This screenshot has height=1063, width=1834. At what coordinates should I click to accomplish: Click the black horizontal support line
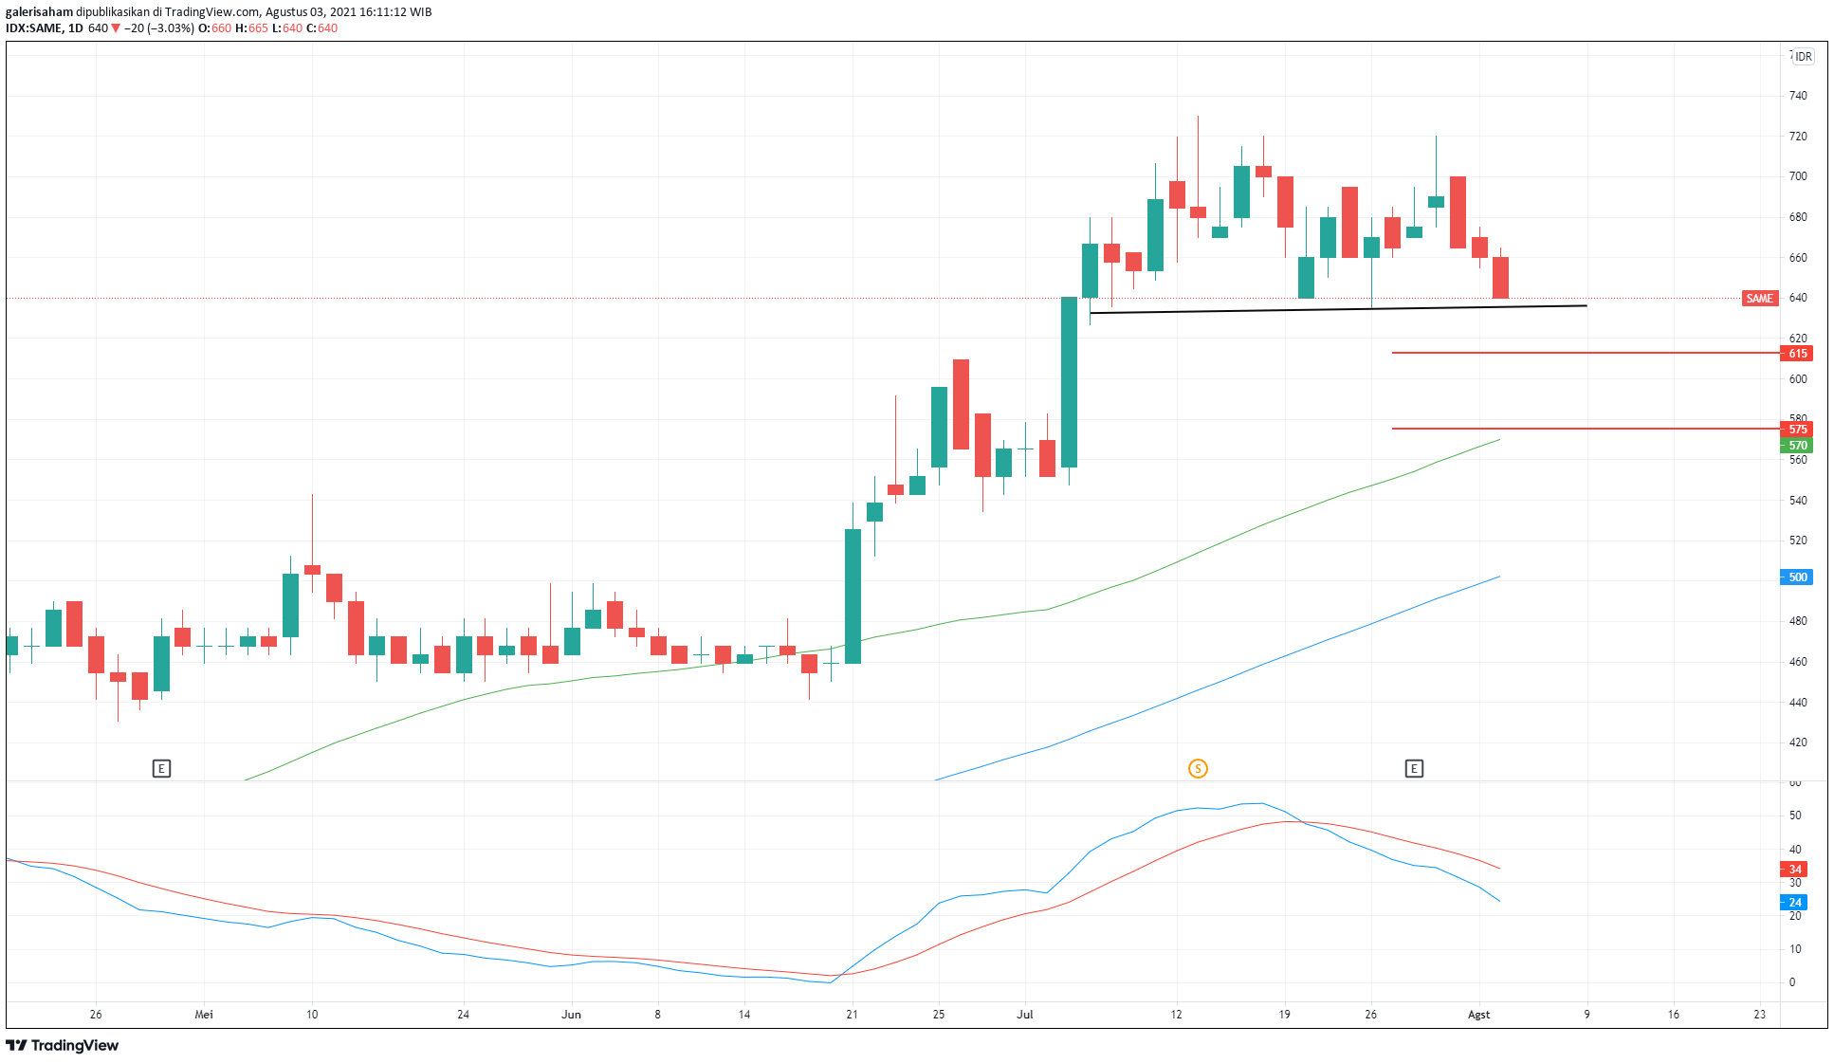tap(1338, 309)
